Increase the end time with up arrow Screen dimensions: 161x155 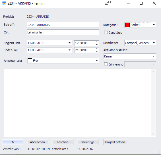(x=97, y=49)
